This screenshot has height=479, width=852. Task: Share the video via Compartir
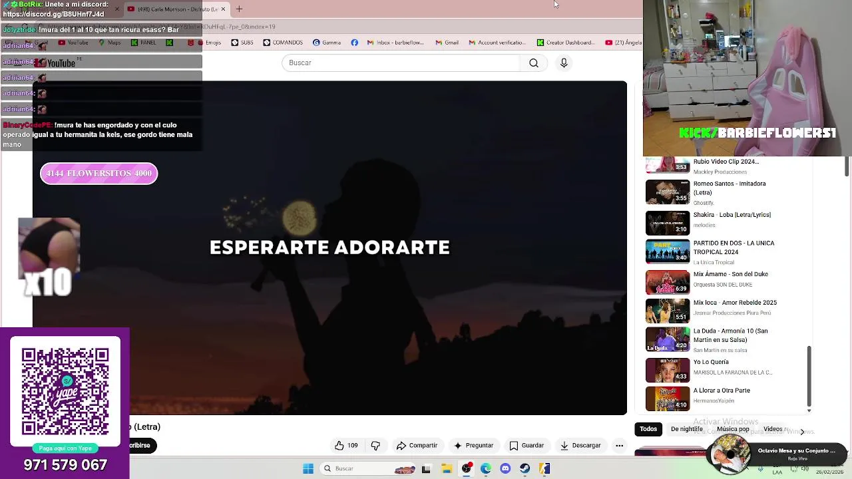point(417,446)
